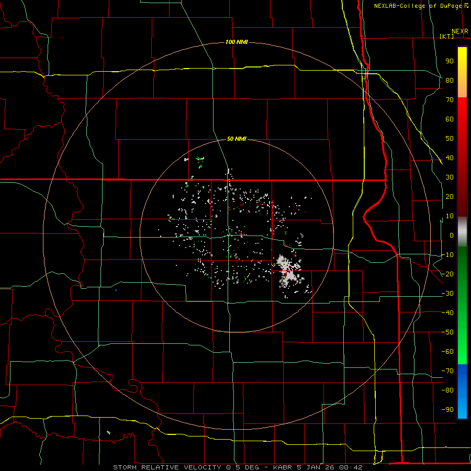
Task: Pick the -60 scale label
Action: pyautogui.click(x=447, y=352)
